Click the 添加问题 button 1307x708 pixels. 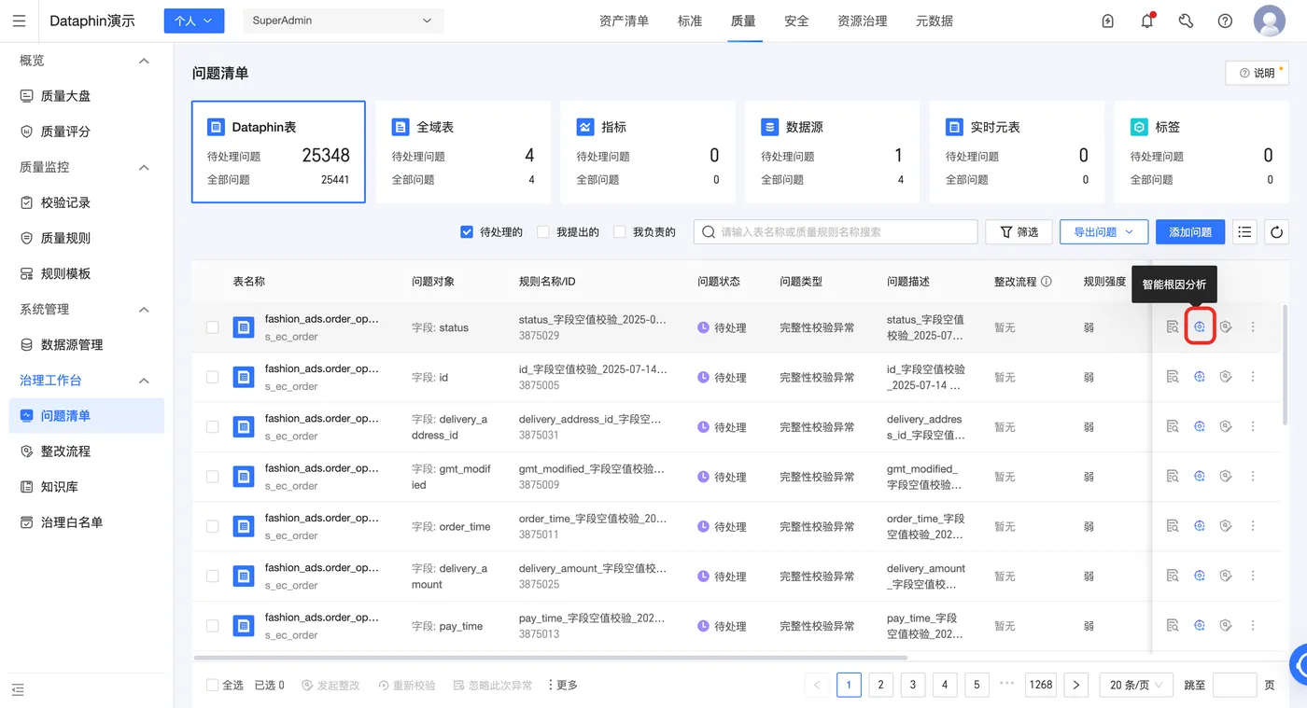[x=1190, y=232]
